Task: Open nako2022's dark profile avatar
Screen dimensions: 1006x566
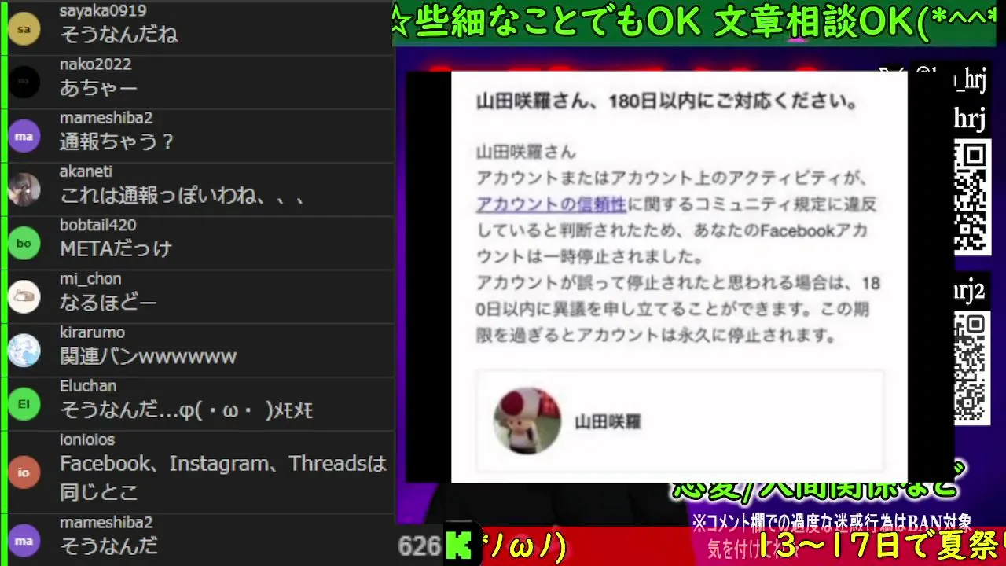Action: click(24, 83)
